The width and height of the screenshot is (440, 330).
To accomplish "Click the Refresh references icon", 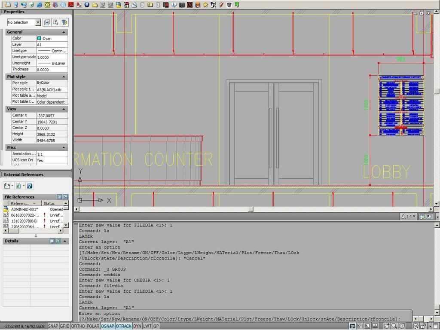I will 18,186.
